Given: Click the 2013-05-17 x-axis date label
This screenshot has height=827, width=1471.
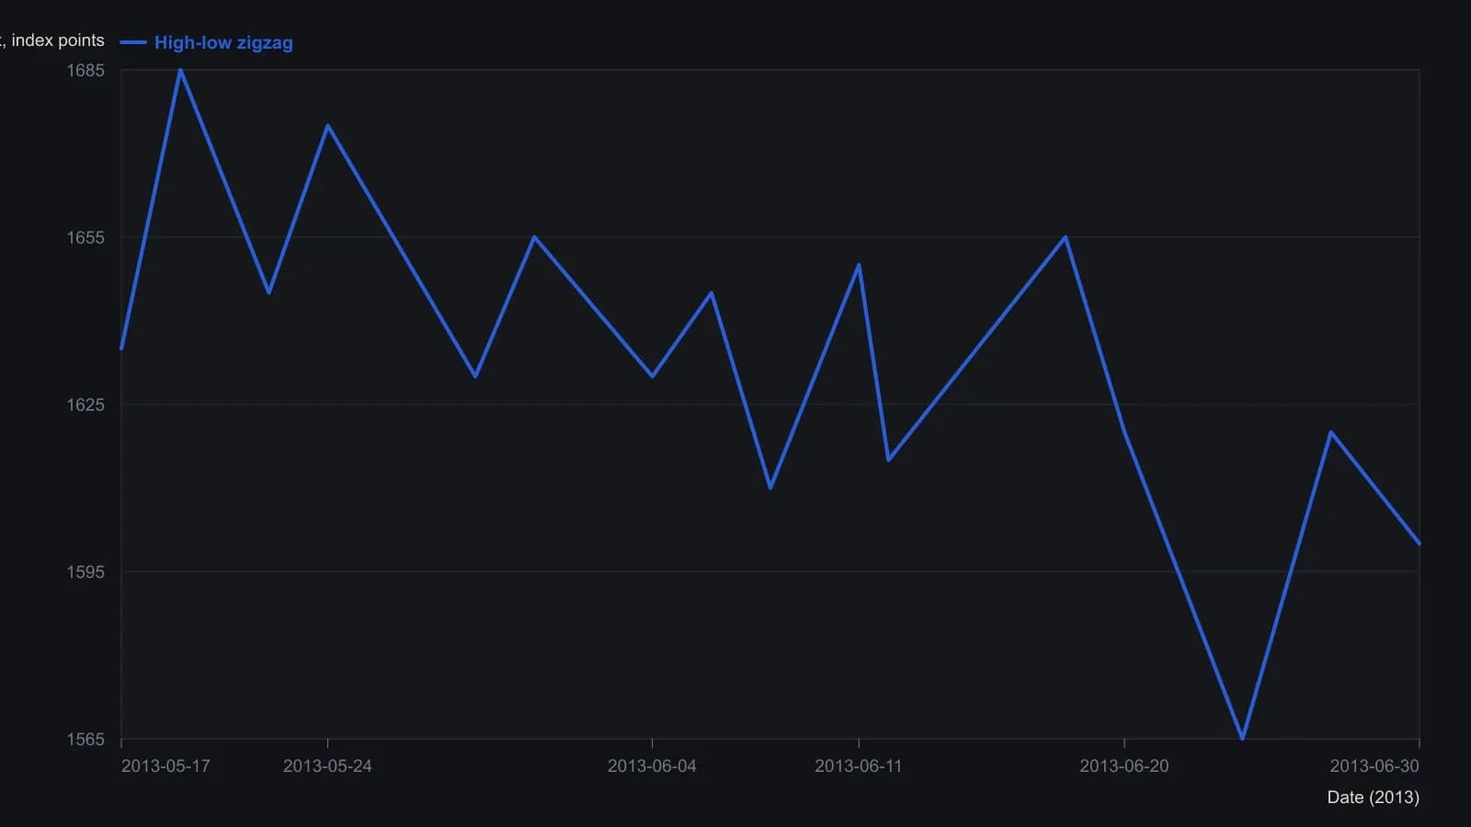Looking at the screenshot, I should [165, 765].
